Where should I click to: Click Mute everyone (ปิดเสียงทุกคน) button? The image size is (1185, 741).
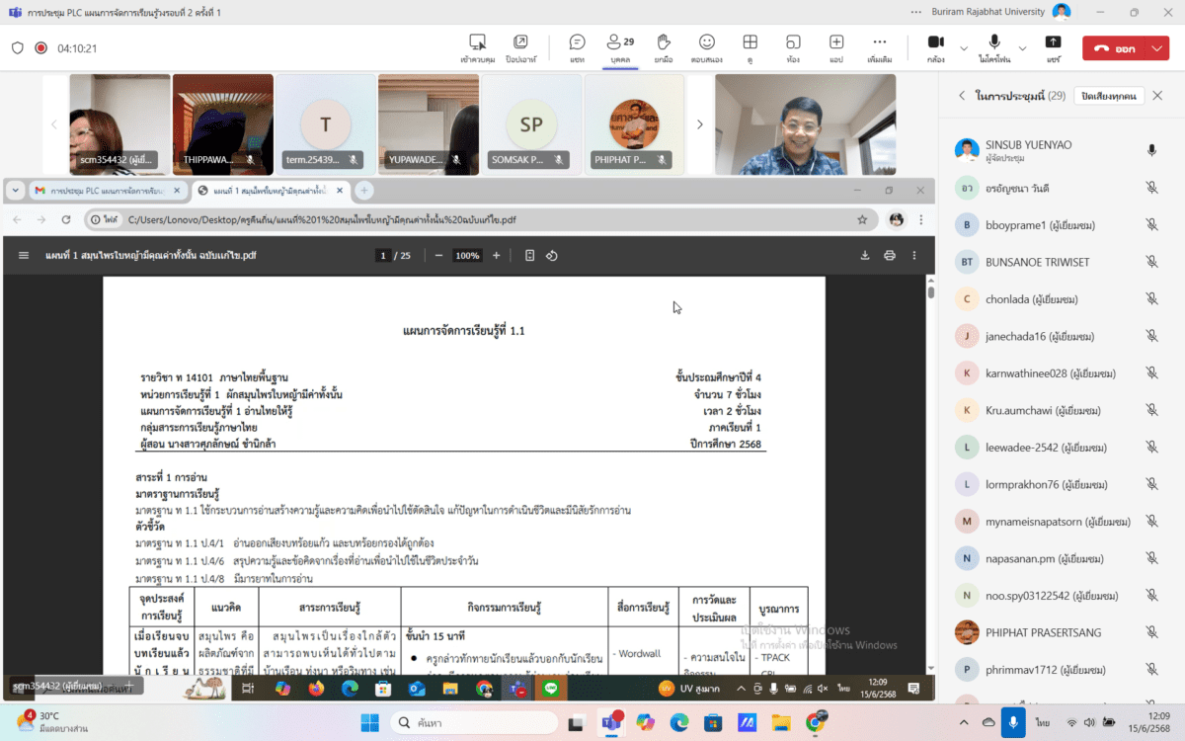click(x=1108, y=96)
